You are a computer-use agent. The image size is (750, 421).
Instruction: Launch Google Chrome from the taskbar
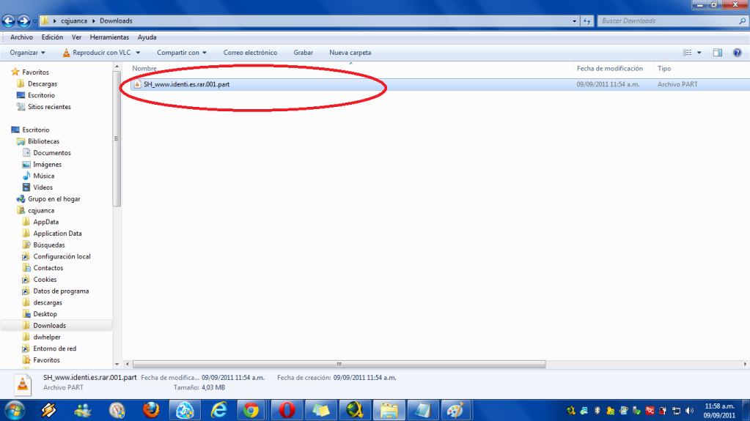pos(251,411)
